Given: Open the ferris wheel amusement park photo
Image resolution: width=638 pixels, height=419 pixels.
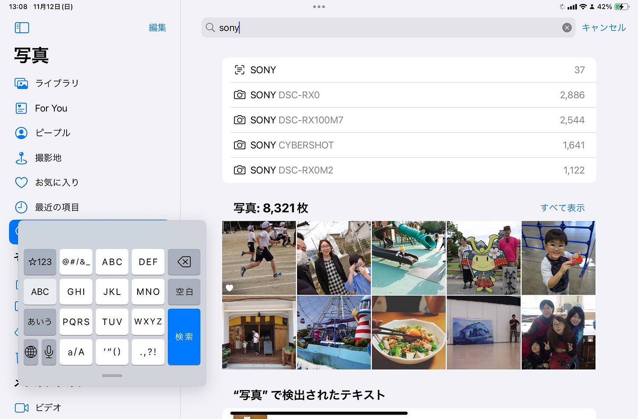Looking at the screenshot, I should pyautogui.click(x=334, y=333).
